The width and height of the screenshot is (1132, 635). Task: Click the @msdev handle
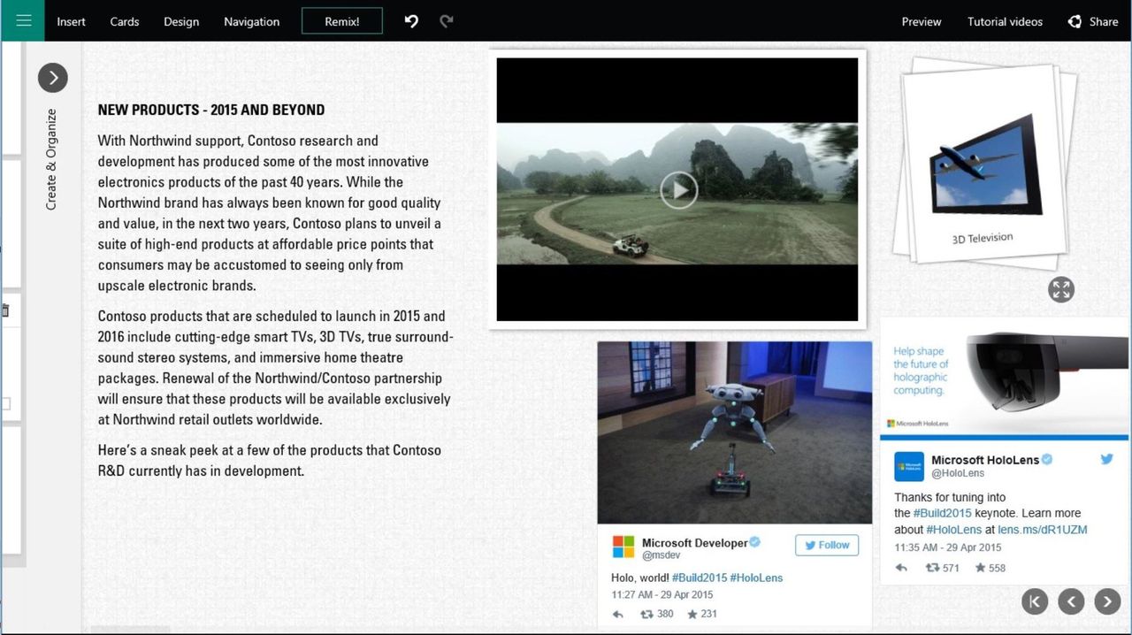[660, 555]
